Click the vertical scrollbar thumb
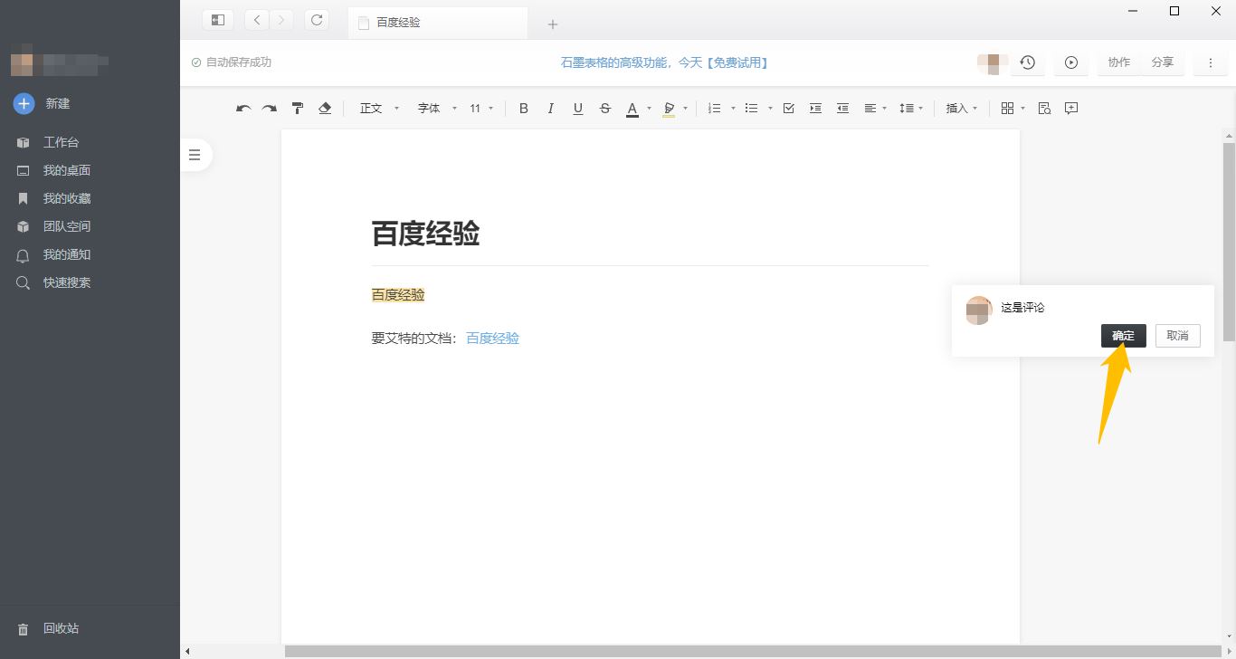This screenshot has width=1236, height=659. pyautogui.click(x=1229, y=242)
